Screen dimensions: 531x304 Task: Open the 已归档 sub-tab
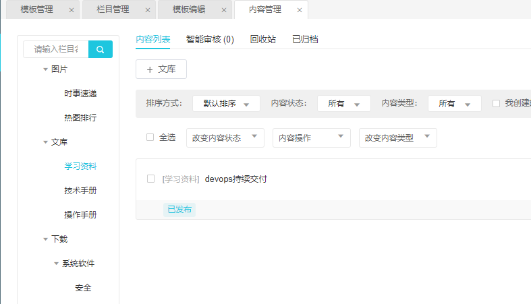pos(305,39)
